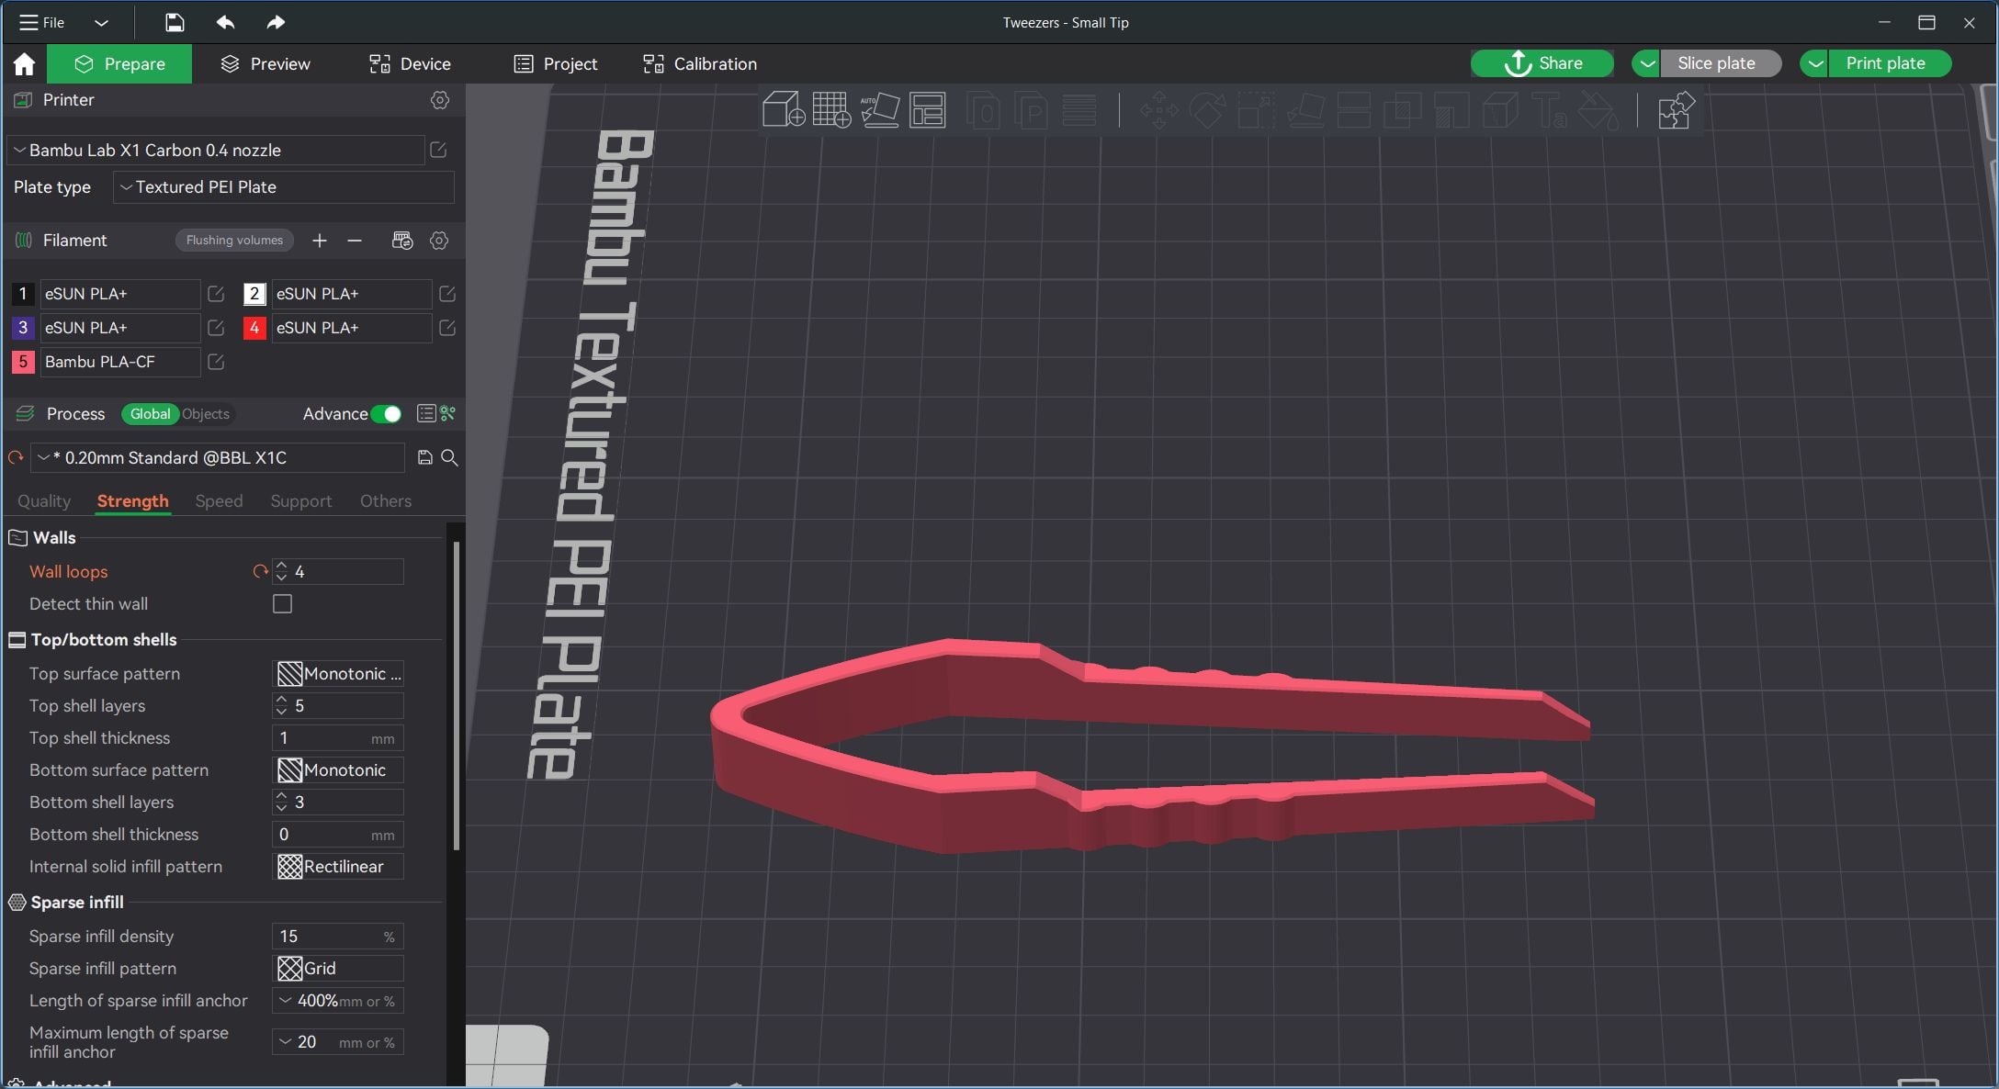The height and width of the screenshot is (1089, 1999).
Task: Click the Add object cube icon
Action: click(784, 110)
